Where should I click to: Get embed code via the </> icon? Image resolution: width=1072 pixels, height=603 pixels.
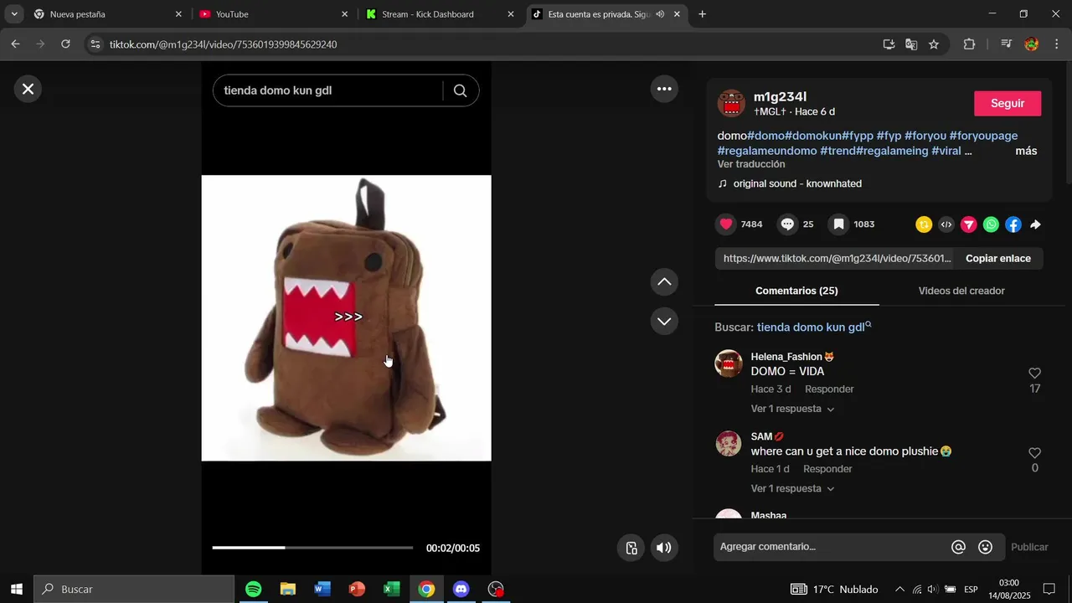946,224
